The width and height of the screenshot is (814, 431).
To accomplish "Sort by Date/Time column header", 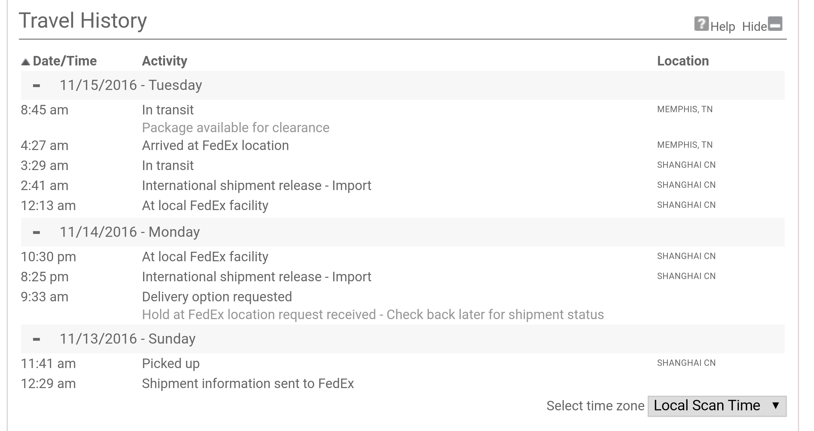I will 65,61.
